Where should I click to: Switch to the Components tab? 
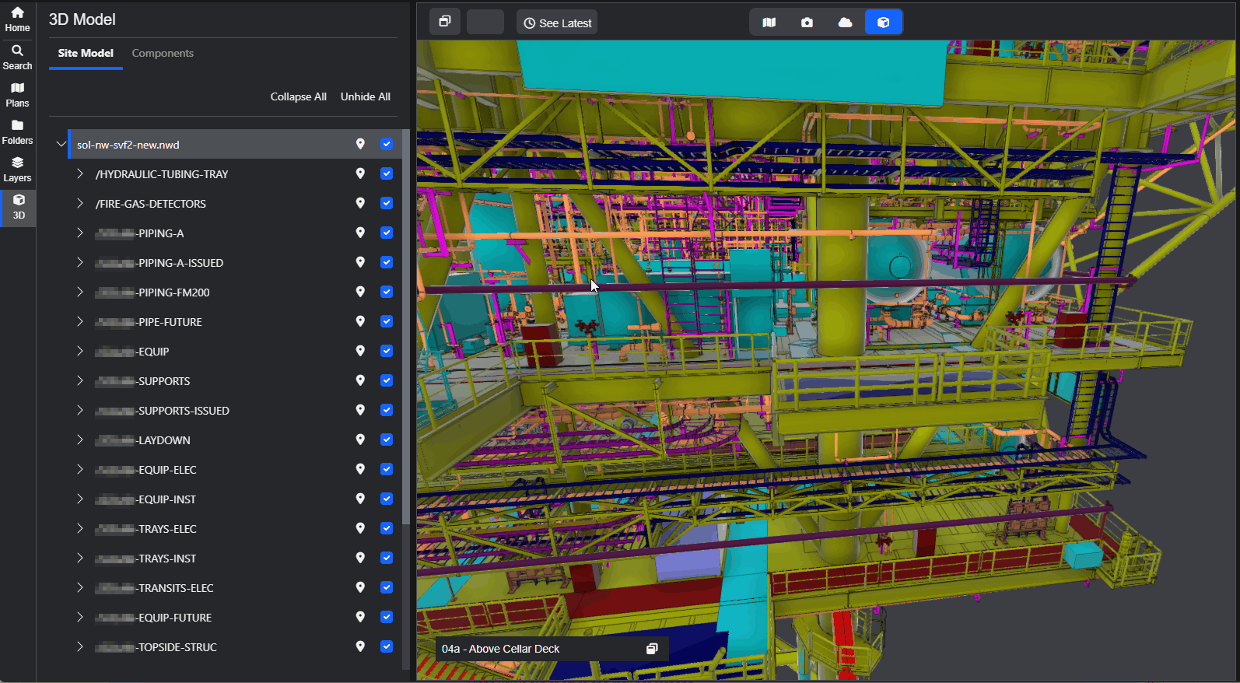pos(163,53)
